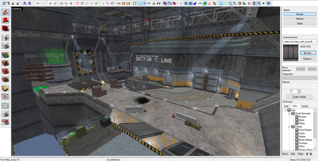Click the Mark visgroup button
Screen dimensions: 318x161
tap(301, 154)
